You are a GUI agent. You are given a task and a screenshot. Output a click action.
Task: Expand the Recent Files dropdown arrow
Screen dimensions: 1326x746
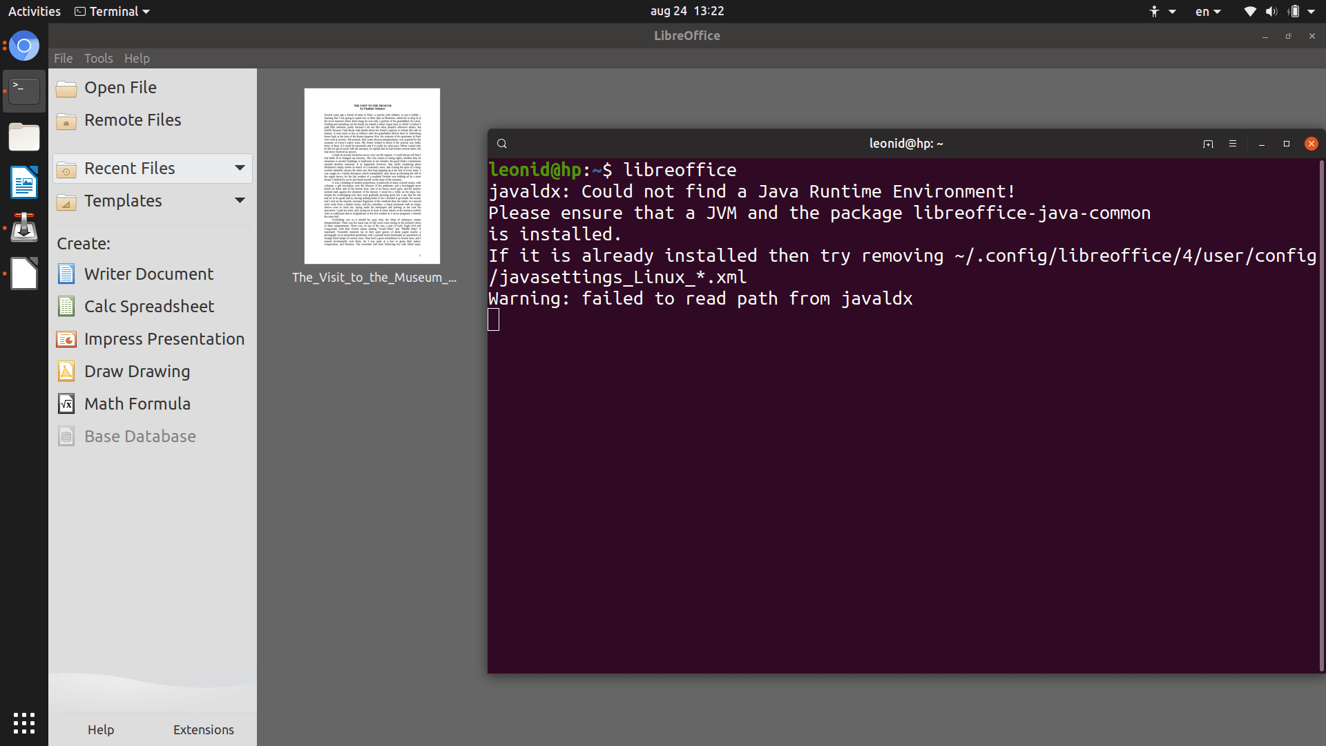(x=240, y=168)
